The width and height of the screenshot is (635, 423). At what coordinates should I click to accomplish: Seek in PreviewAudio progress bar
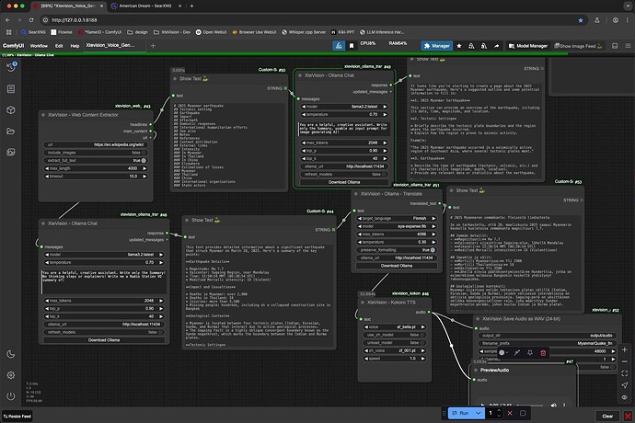pyautogui.click(x=530, y=406)
